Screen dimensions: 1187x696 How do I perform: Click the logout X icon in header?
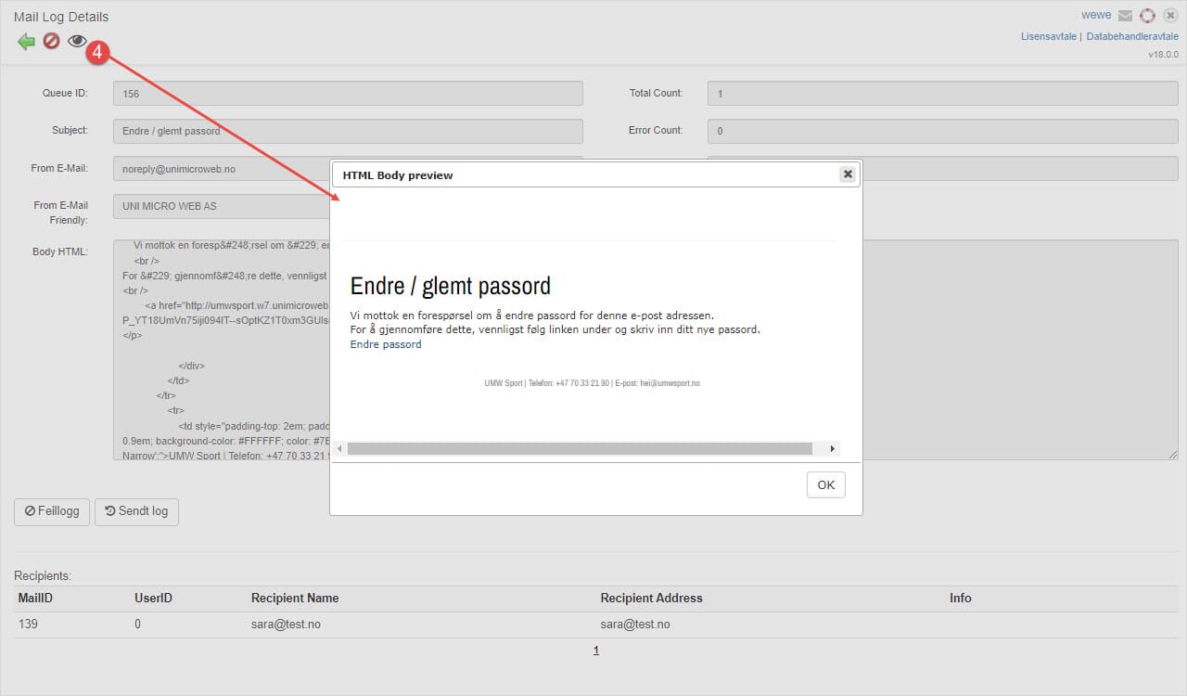tap(1170, 16)
